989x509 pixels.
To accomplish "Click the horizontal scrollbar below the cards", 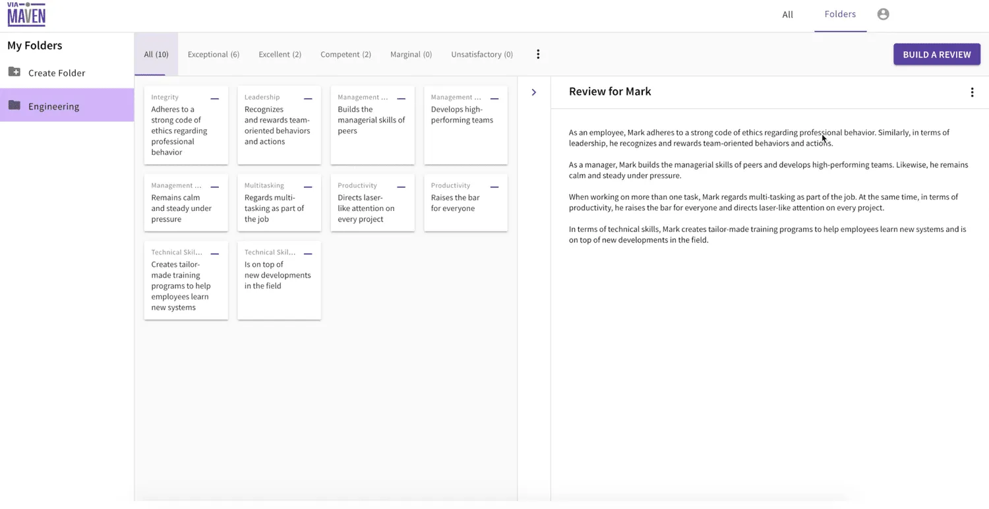I will coord(326,502).
